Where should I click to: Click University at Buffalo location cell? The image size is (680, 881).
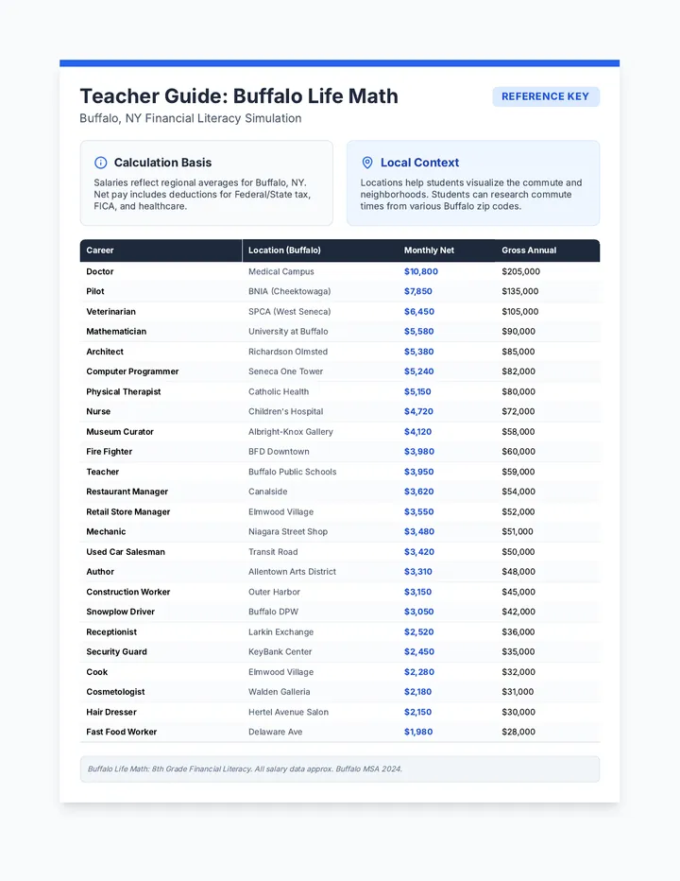pyautogui.click(x=288, y=332)
